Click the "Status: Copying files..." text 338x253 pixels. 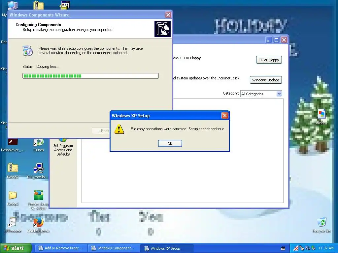click(41, 67)
